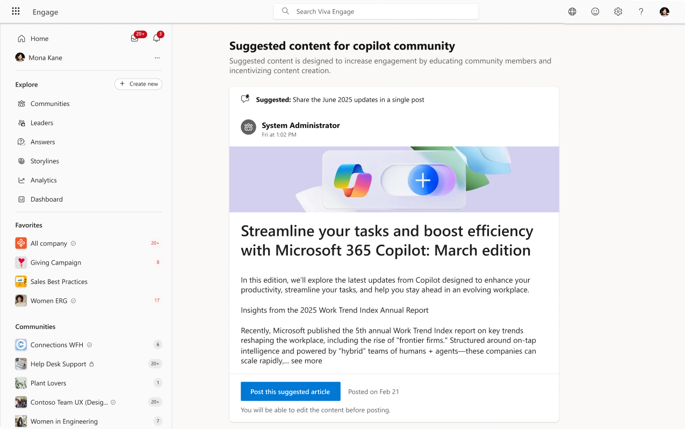Click Post this suggested article button

pos(291,391)
